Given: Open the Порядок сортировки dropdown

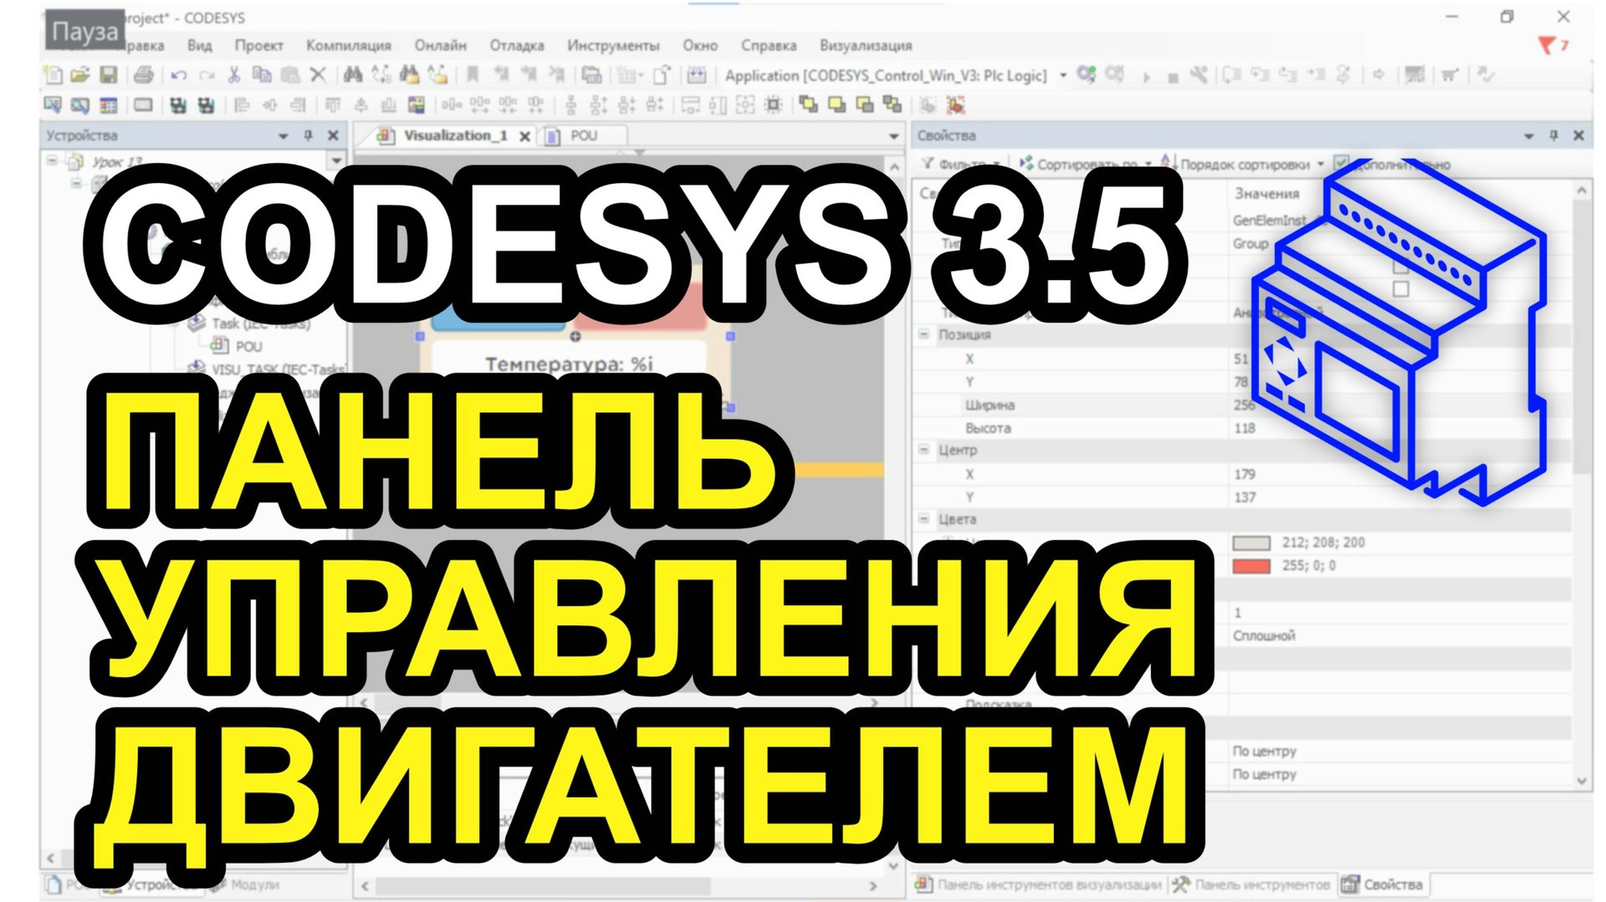Looking at the screenshot, I should (1321, 164).
